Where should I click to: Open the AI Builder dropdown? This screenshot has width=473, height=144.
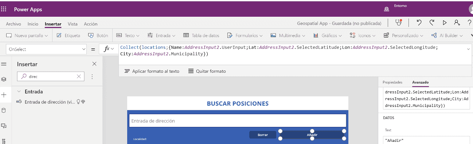447,36
